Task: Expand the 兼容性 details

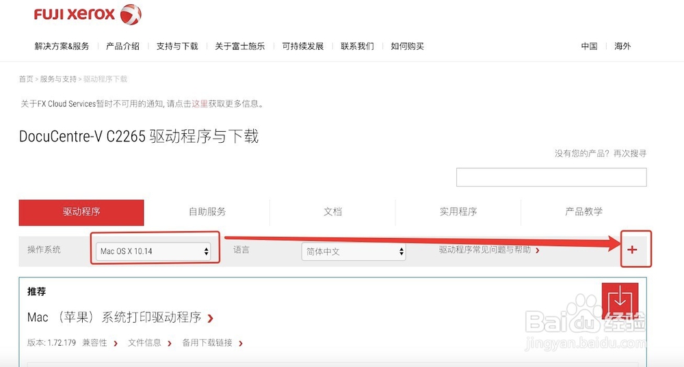Action: click(x=100, y=343)
